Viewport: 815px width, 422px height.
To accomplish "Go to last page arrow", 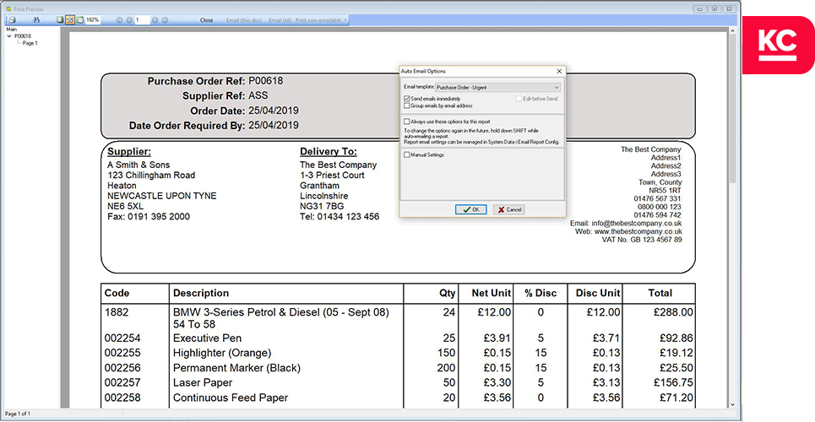I will pyautogui.click(x=165, y=19).
